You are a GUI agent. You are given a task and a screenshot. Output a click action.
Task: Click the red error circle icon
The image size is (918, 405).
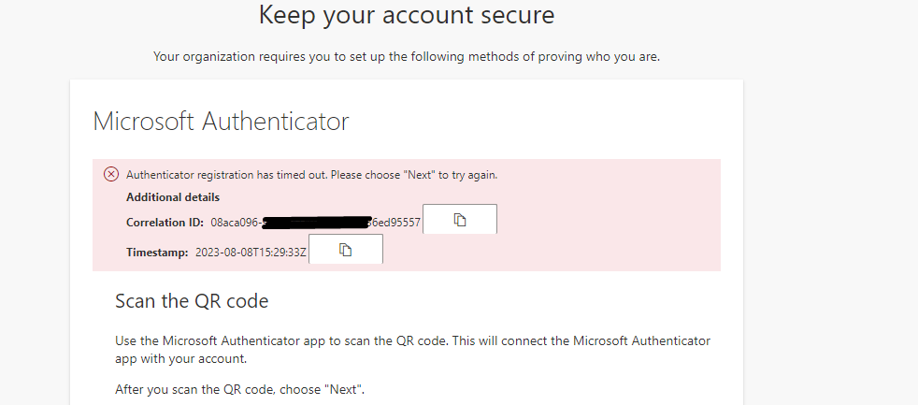pyautogui.click(x=111, y=174)
